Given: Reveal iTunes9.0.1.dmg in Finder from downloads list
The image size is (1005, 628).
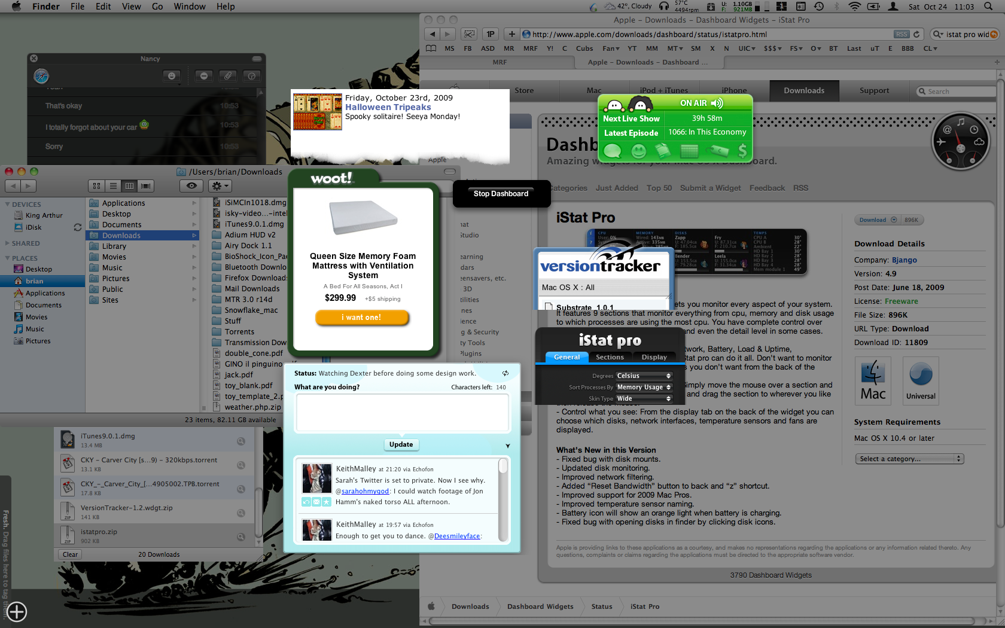Looking at the screenshot, I should 240,441.
